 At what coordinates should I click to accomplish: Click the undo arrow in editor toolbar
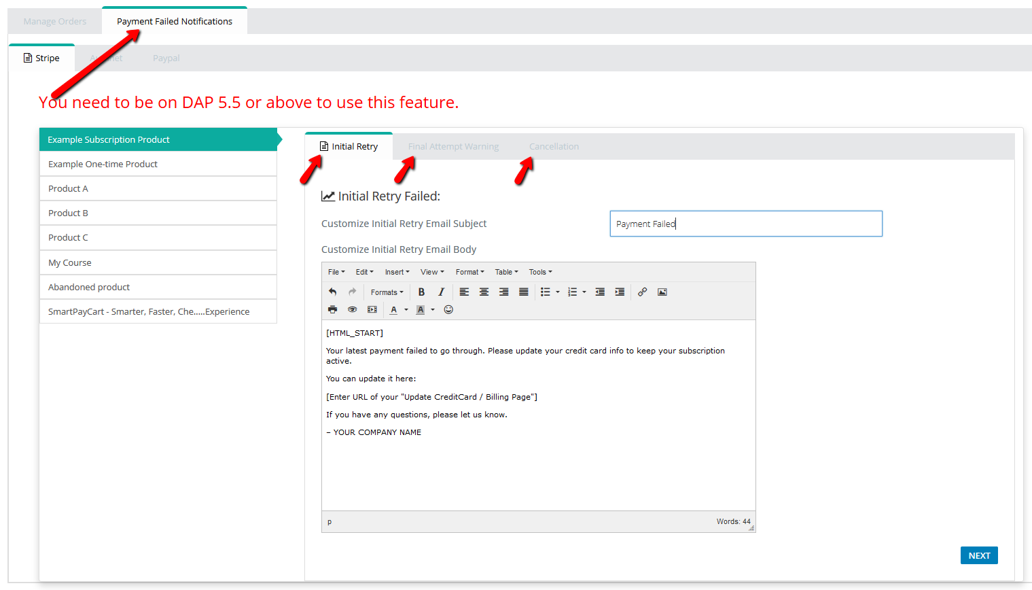click(x=332, y=292)
